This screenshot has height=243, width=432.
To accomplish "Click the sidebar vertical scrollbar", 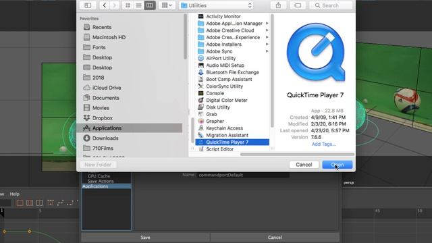I will tap(186, 36).
